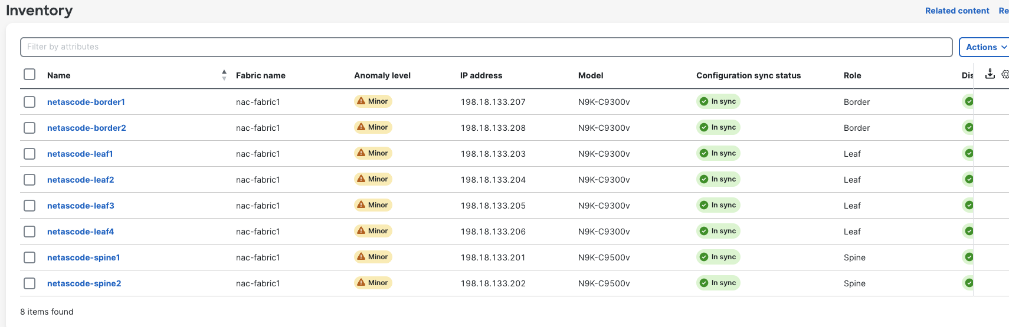
Task: Click green status icon in netascode-leaf1's last column
Action: [969, 153]
